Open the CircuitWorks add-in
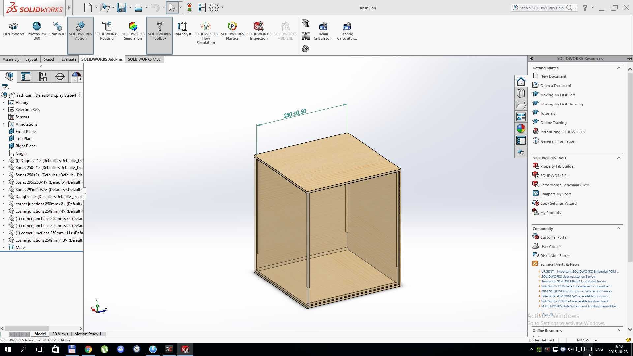 14,29
